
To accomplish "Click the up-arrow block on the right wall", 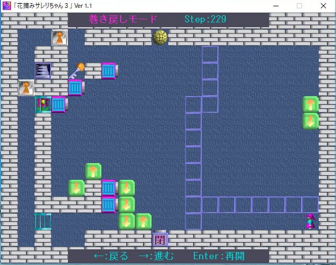I will pos(310,105).
